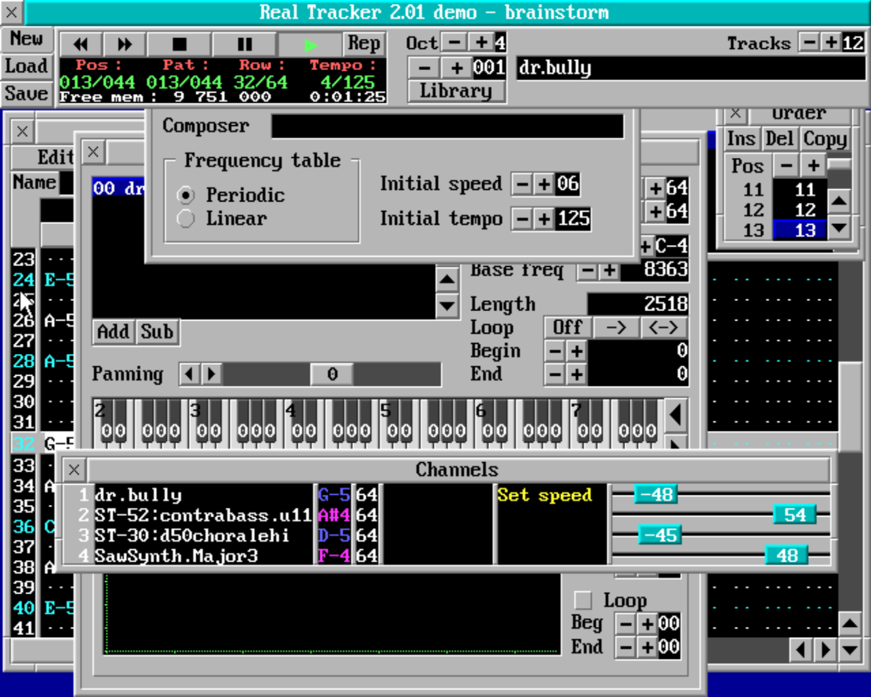The width and height of the screenshot is (871, 697).
Task: Pause the song playback
Action: (244, 44)
